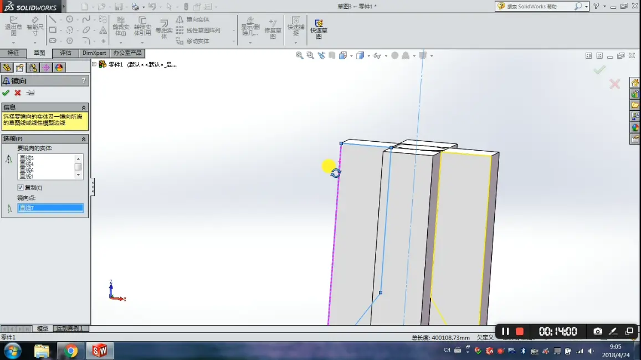Click the mirror about field containing 直线7
The image size is (641, 360).
tap(50, 208)
